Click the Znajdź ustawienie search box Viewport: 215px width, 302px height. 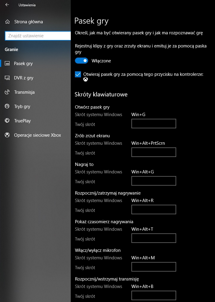click(38, 36)
